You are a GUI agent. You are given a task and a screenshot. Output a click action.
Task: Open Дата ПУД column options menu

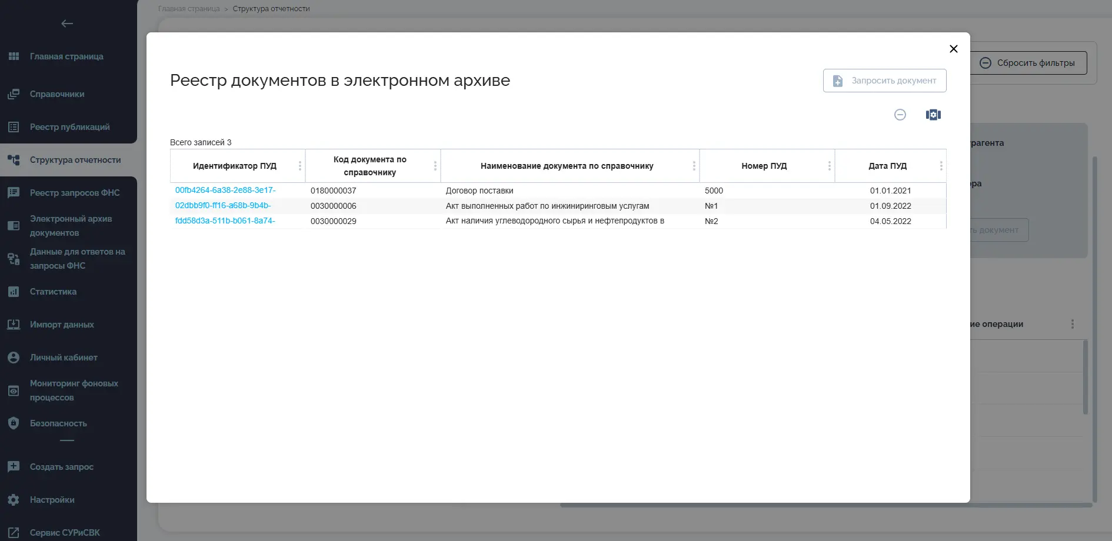[x=941, y=166]
